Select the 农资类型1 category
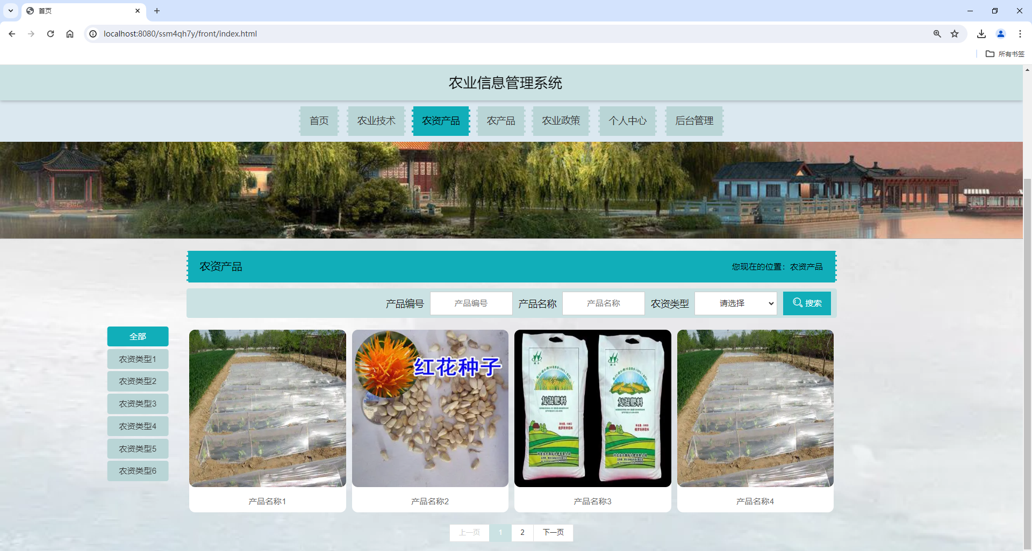This screenshot has height=551, width=1032. click(138, 359)
